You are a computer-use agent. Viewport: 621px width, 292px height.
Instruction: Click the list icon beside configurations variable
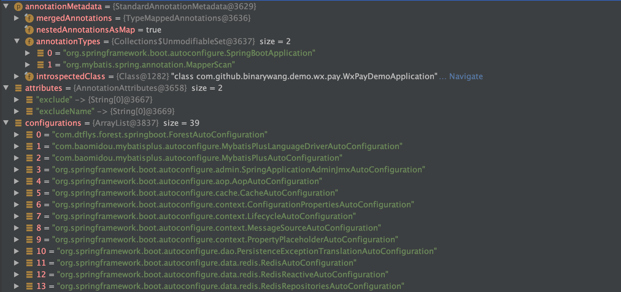click(x=18, y=123)
